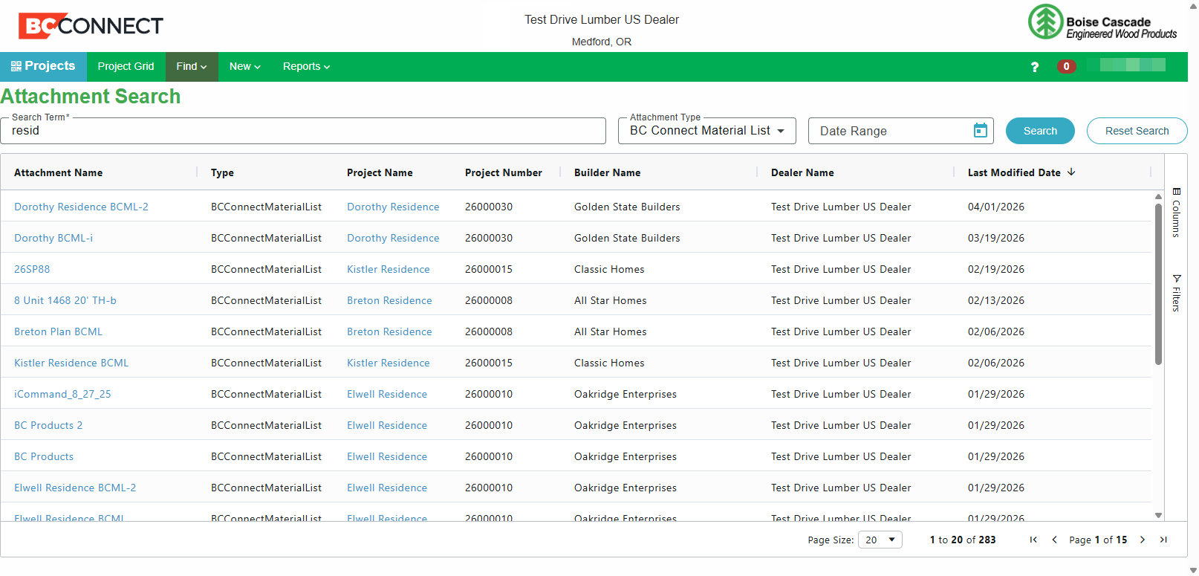Sort by the Builder Name column
This screenshot has height=576, width=1199.
coord(607,172)
